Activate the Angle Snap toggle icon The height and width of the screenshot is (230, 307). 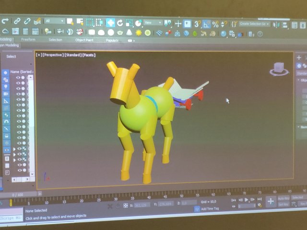pyautogui.click(x=206, y=23)
